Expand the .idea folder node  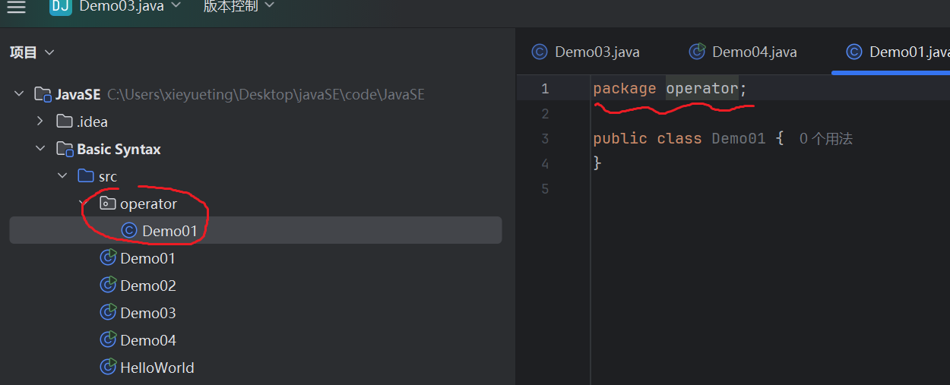click(x=40, y=121)
